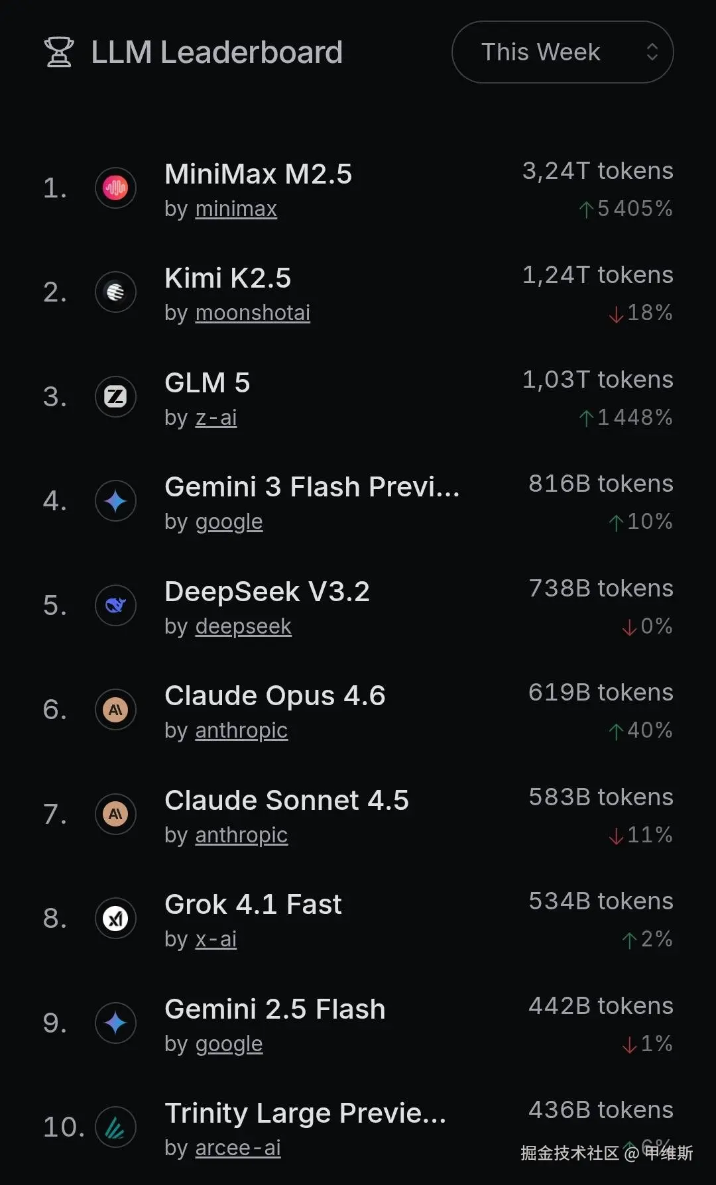The image size is (716, 1185).
Task: Click the leaderboard trophy icon
Action: pos(58,52)
